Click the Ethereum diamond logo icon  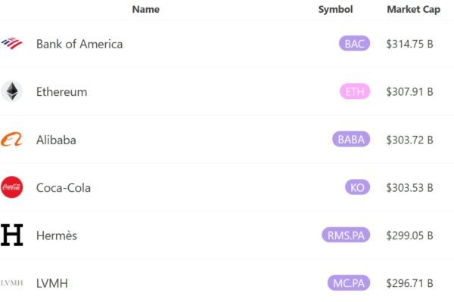pyautogui.click(x=12, y=91)
